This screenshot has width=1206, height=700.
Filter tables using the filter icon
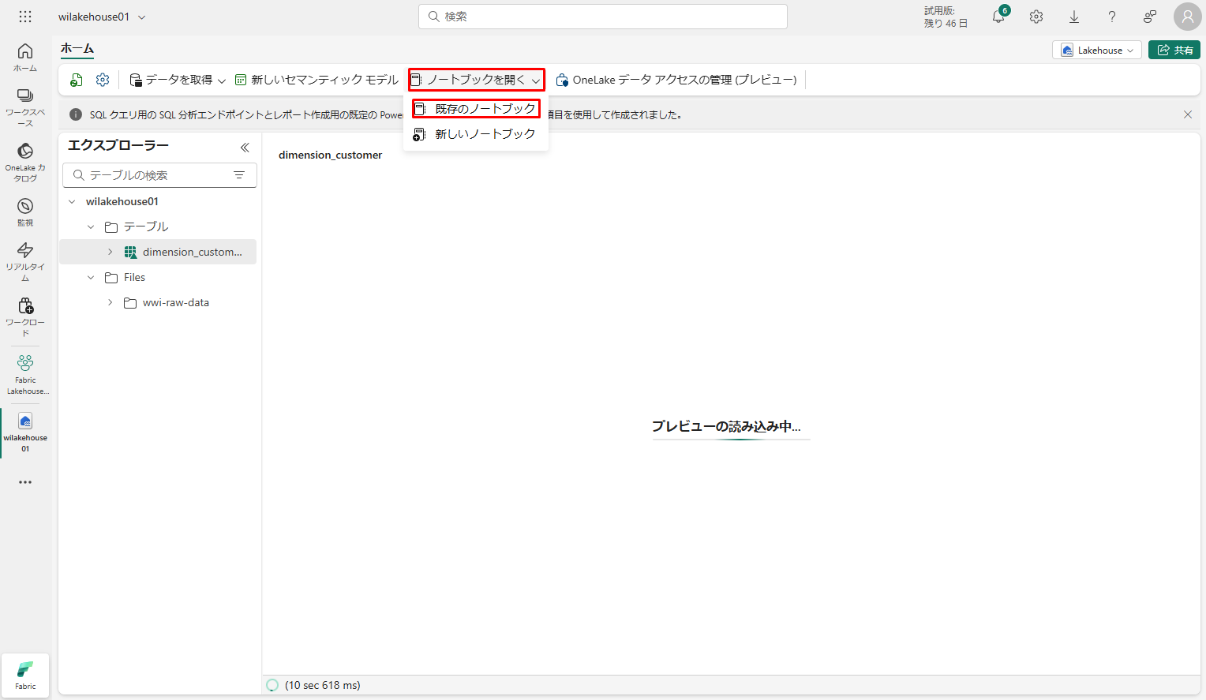[239, 175]
